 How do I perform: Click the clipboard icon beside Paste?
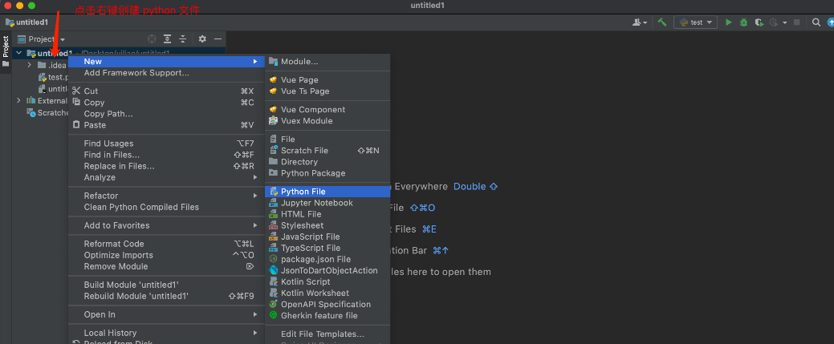(x=76, y=125)
